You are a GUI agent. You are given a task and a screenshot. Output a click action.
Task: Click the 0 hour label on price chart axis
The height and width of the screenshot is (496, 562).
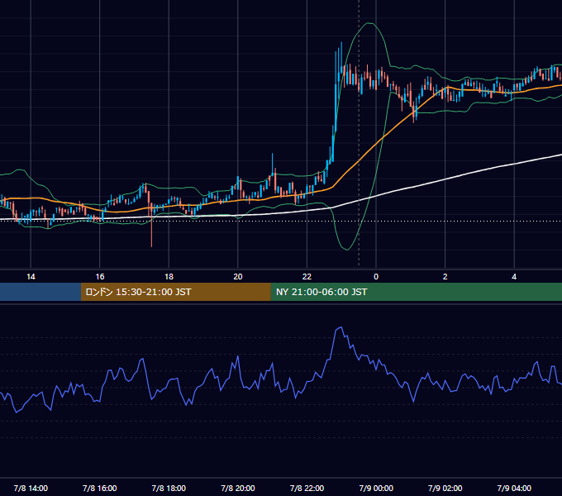click(x=376, y=277)
